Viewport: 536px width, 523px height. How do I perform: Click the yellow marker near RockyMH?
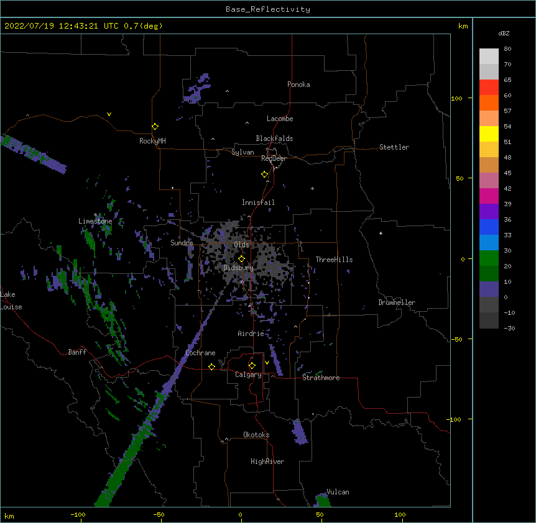click(155, 127)
